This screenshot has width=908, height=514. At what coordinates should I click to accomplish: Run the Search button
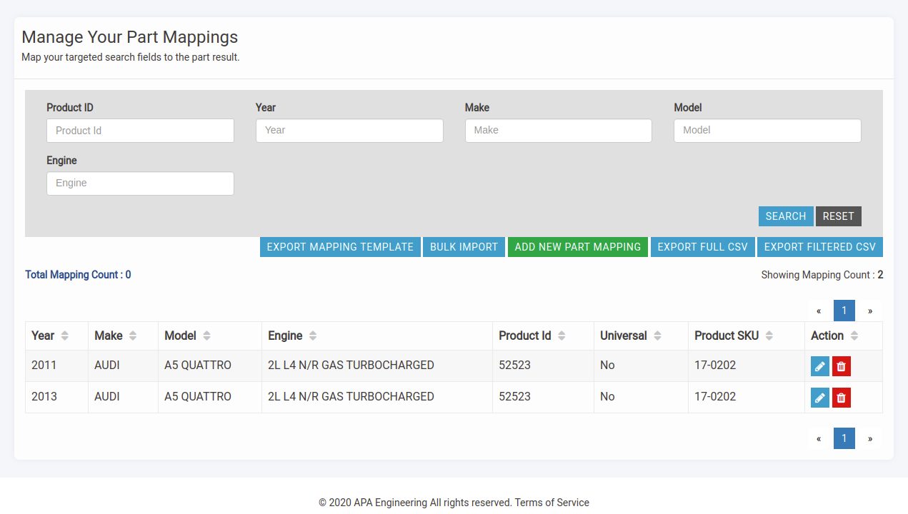click(786, 216)
